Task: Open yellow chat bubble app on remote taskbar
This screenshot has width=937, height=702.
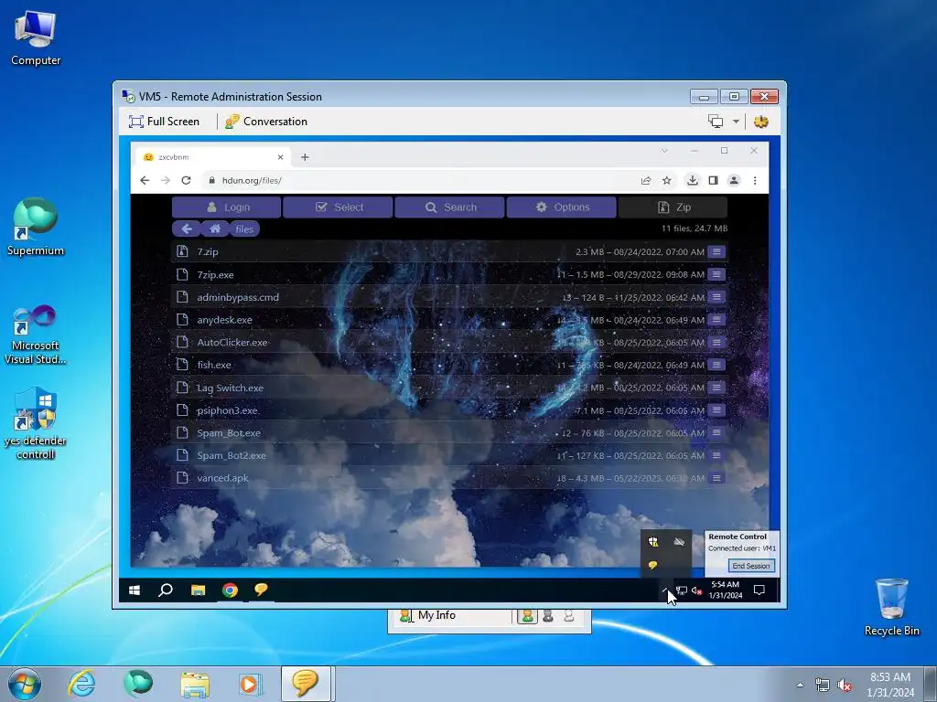Action: click(x=261, y=590)
